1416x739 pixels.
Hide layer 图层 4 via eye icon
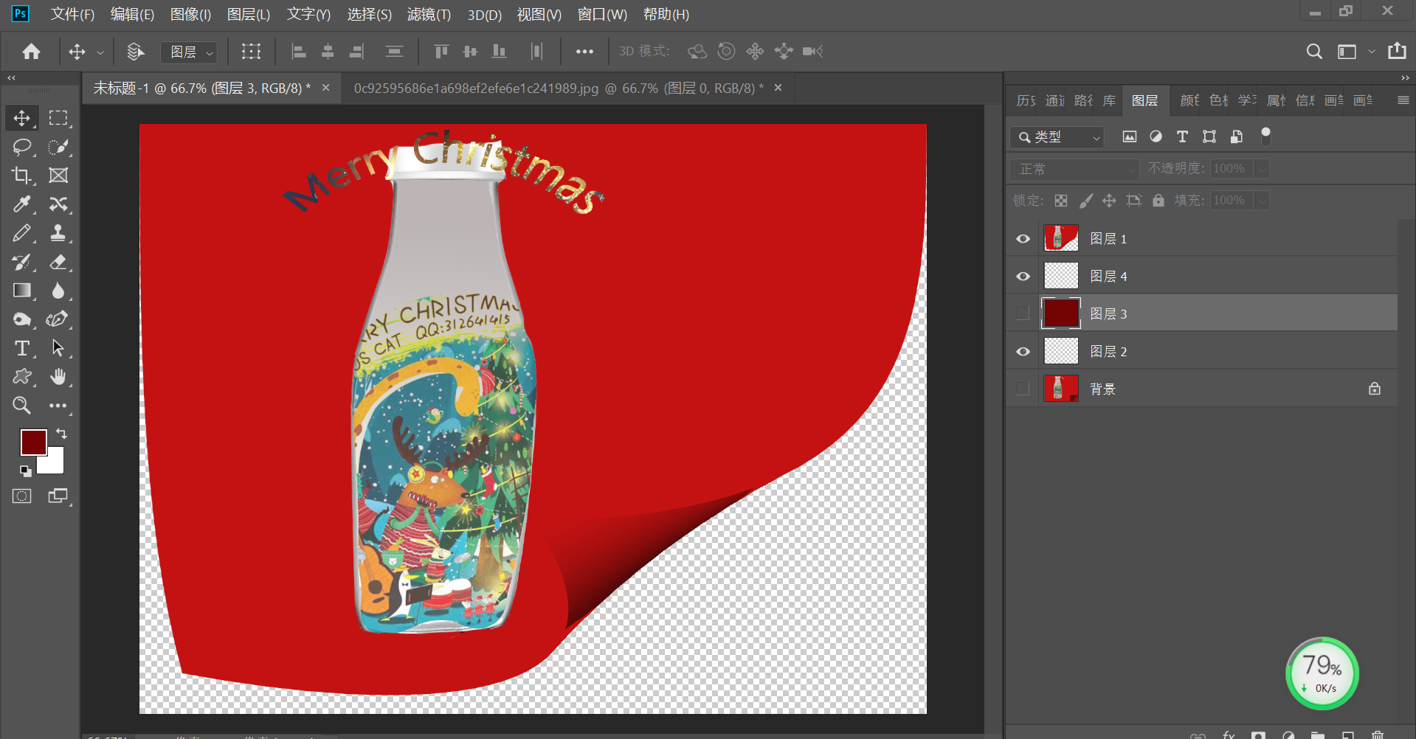1023,277
